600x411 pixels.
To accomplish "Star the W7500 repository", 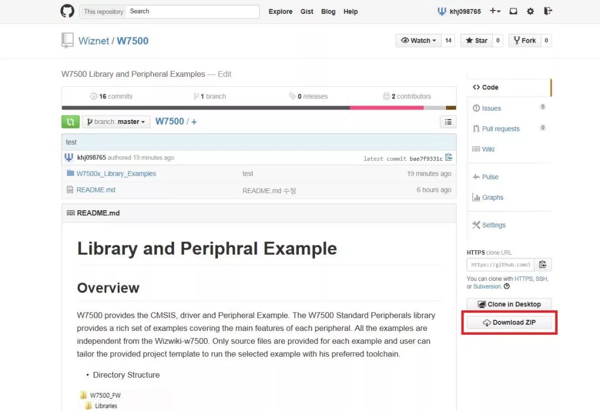I will (x=477, y=41).
